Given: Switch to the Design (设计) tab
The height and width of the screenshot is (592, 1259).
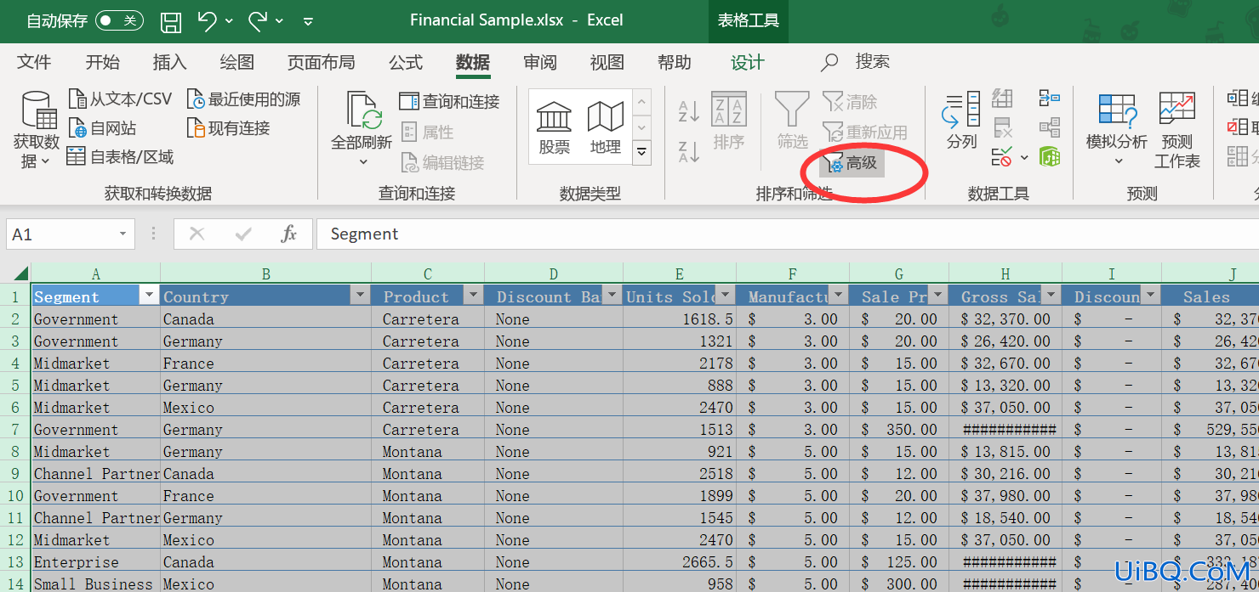Looking at the screenshot, I should pos(748,62).
